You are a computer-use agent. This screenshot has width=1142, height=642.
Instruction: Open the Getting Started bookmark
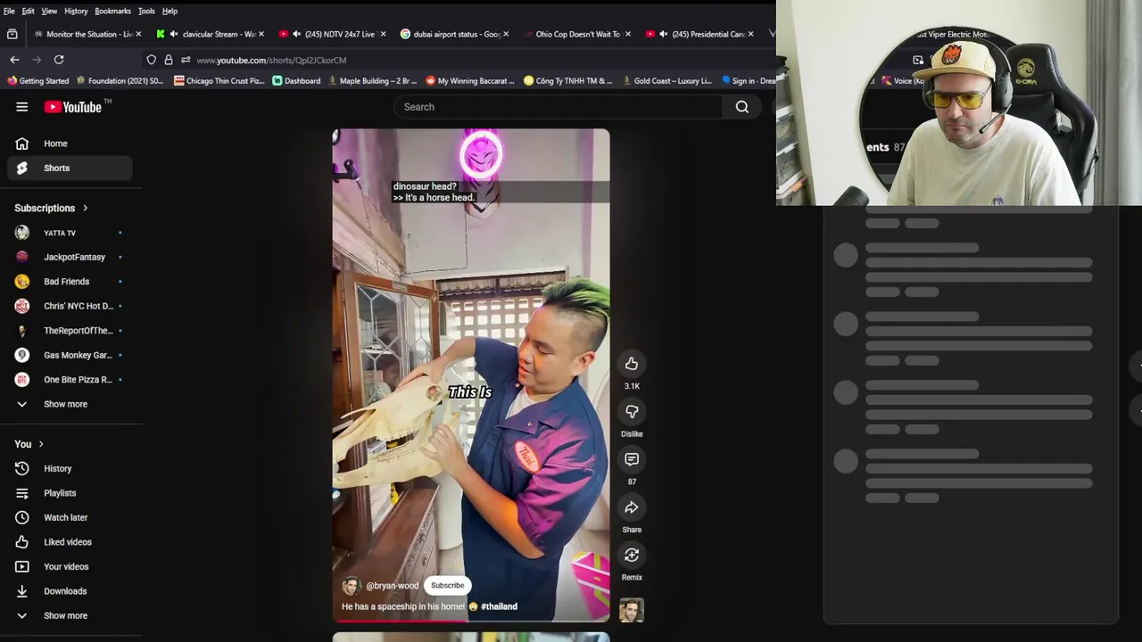[37, 81]
